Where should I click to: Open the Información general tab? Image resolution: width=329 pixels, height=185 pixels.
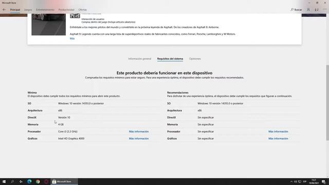point(139,59)
